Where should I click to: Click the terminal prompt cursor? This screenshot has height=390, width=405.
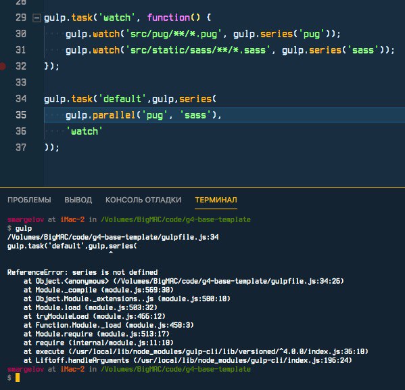18,378
